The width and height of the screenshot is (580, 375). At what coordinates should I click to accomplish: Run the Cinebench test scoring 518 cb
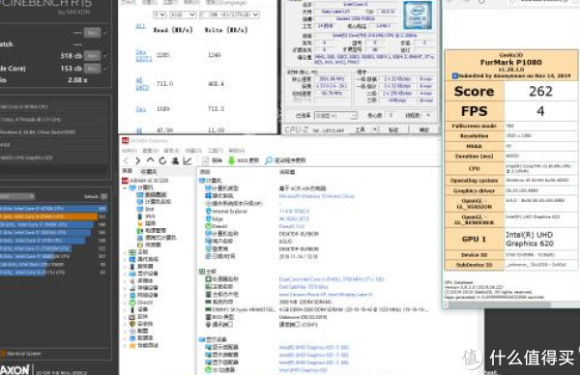click(92, 56)
